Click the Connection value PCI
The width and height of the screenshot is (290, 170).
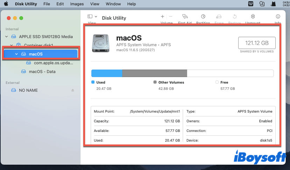(x=269, y=130)
